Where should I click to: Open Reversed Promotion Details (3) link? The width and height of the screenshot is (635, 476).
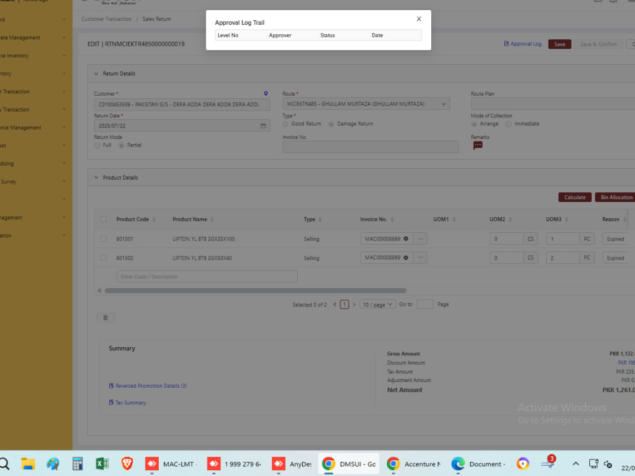tap(148, 386)
